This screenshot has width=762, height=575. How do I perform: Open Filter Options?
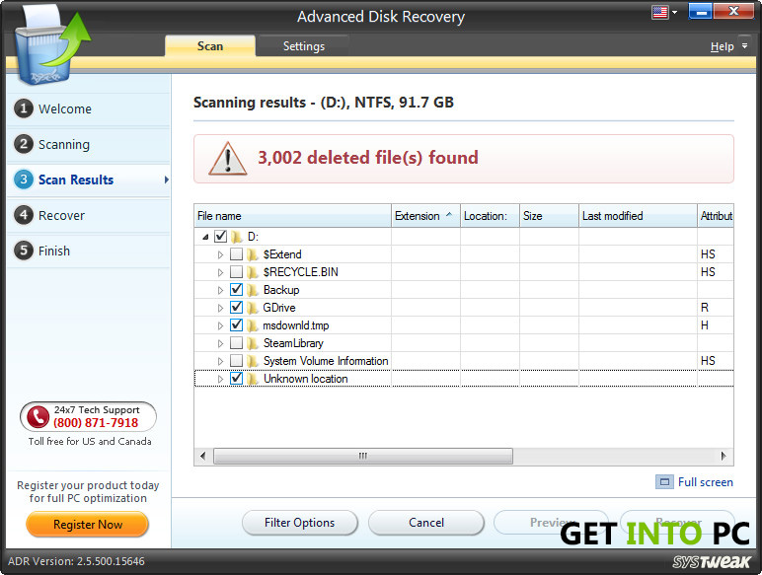[x=300, y=523]
